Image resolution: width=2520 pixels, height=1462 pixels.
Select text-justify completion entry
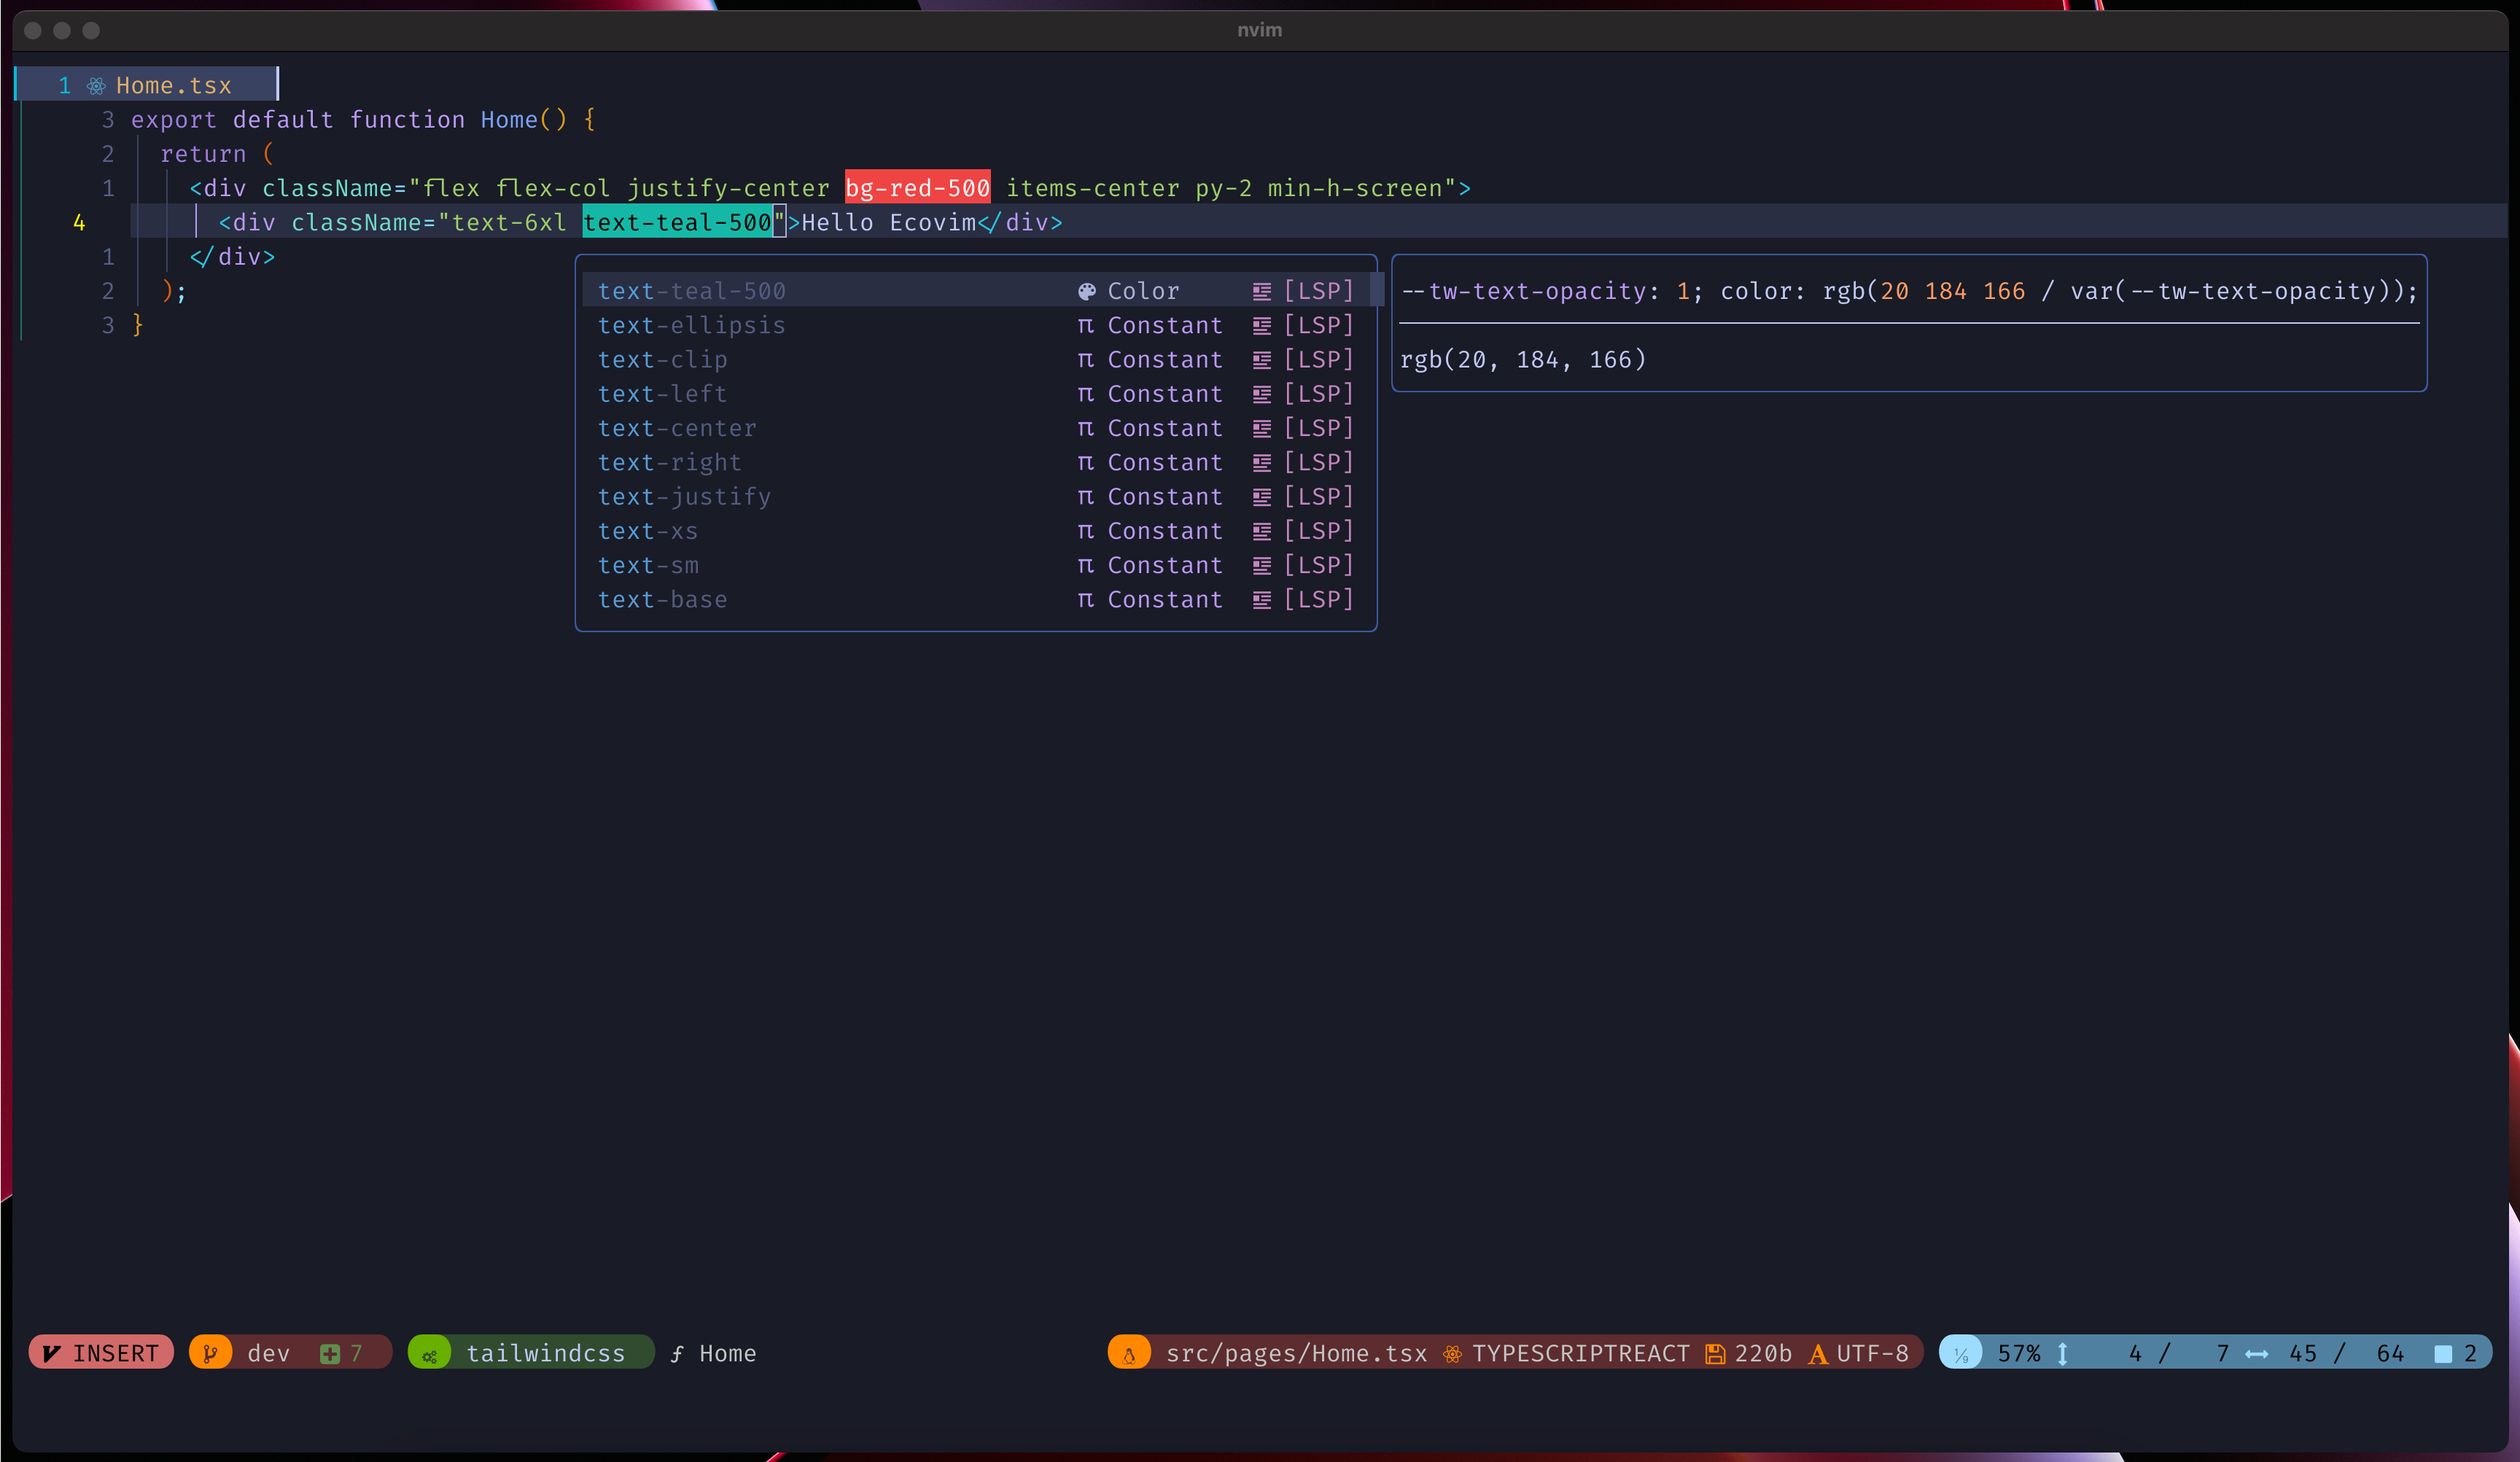pyautogui.click(x=684, y=497)
